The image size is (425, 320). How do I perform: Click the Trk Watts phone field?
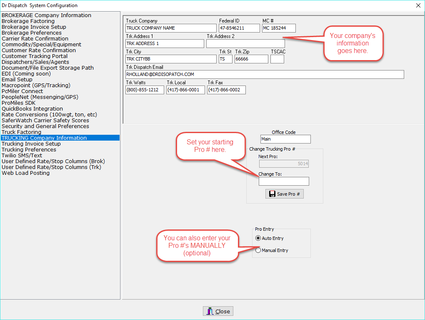[145, 90]
